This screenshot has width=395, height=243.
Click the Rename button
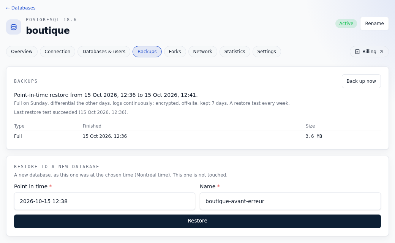[374, 24]
